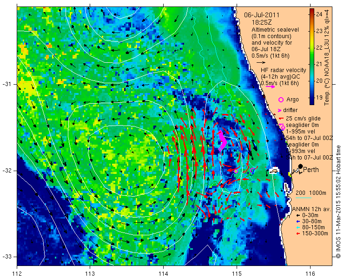Click the red 150-300m ANMN legend arrow

(298, 233)
